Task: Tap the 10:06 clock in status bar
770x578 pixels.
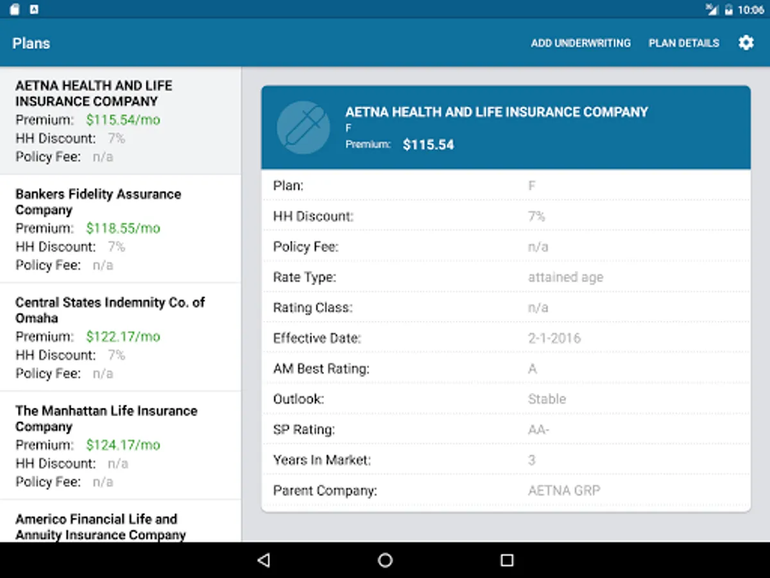Action: coord(751,10)
